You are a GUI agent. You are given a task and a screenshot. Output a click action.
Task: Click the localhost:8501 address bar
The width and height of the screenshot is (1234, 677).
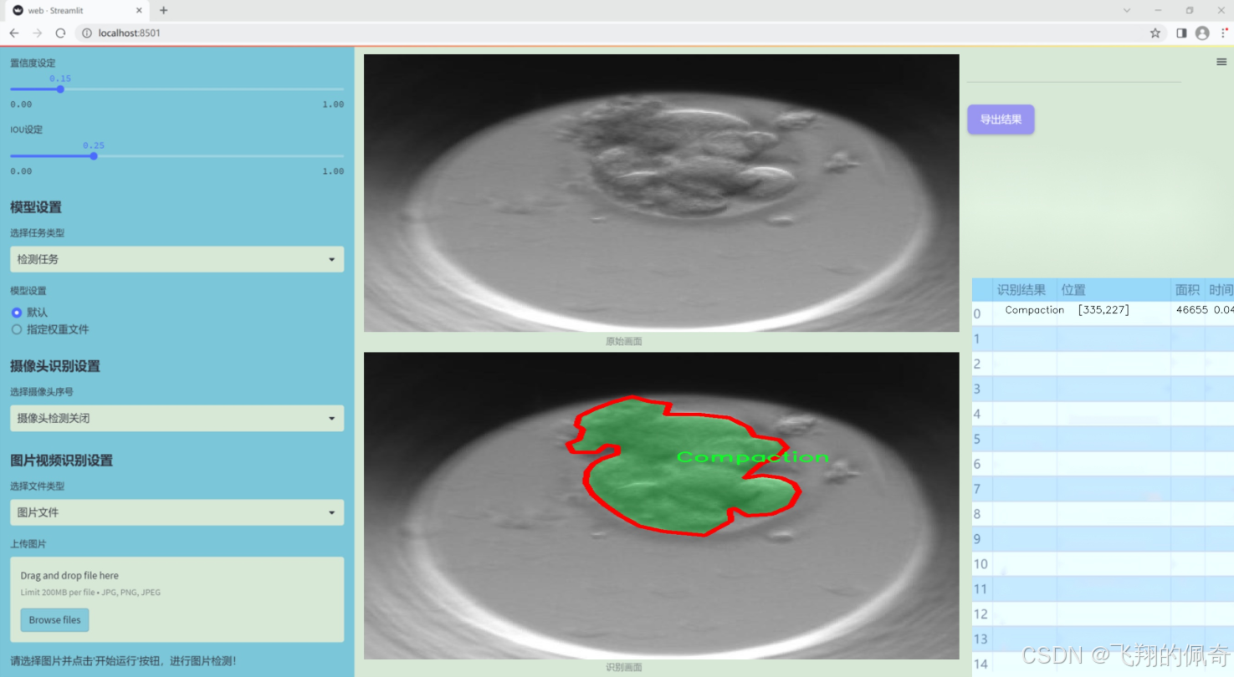coord(611,33)
